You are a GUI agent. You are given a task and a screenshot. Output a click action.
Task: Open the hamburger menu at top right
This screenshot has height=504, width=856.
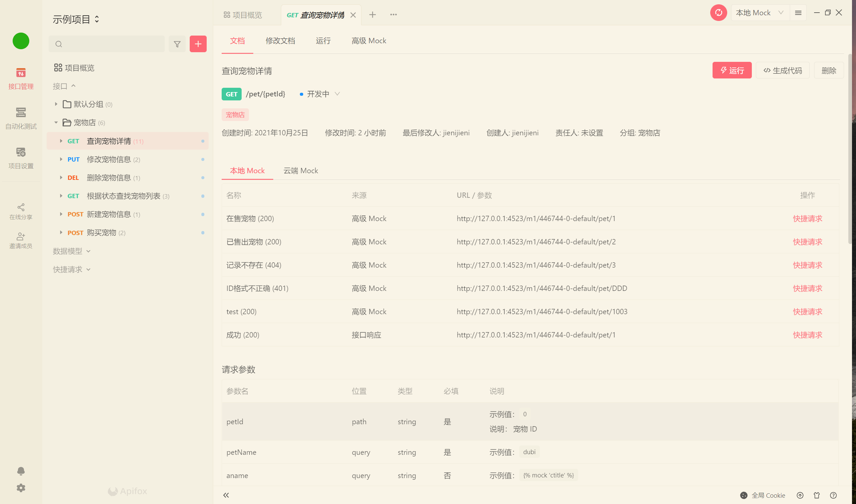[798, 13]
